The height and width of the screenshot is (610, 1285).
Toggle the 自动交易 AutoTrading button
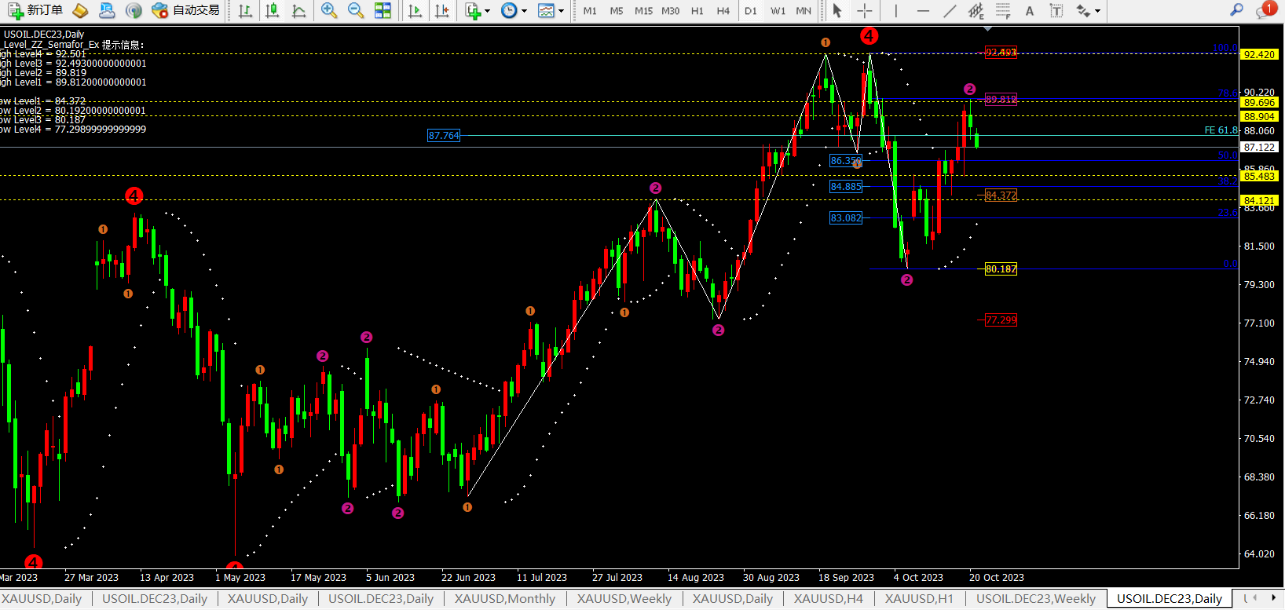coord(185,10)
